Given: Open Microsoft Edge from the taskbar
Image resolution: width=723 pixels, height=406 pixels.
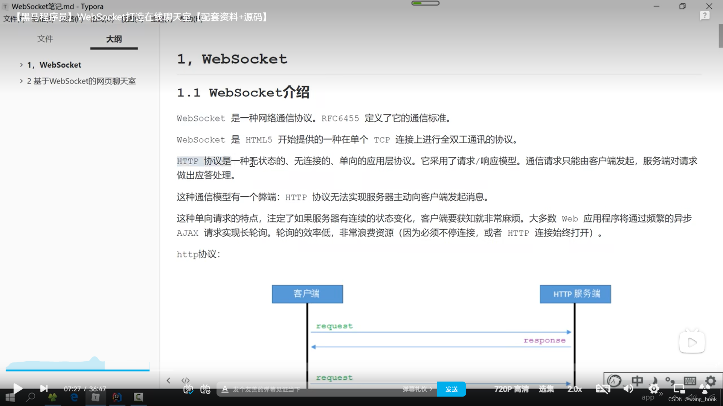Looking at the screenshot, I should 74,397.
